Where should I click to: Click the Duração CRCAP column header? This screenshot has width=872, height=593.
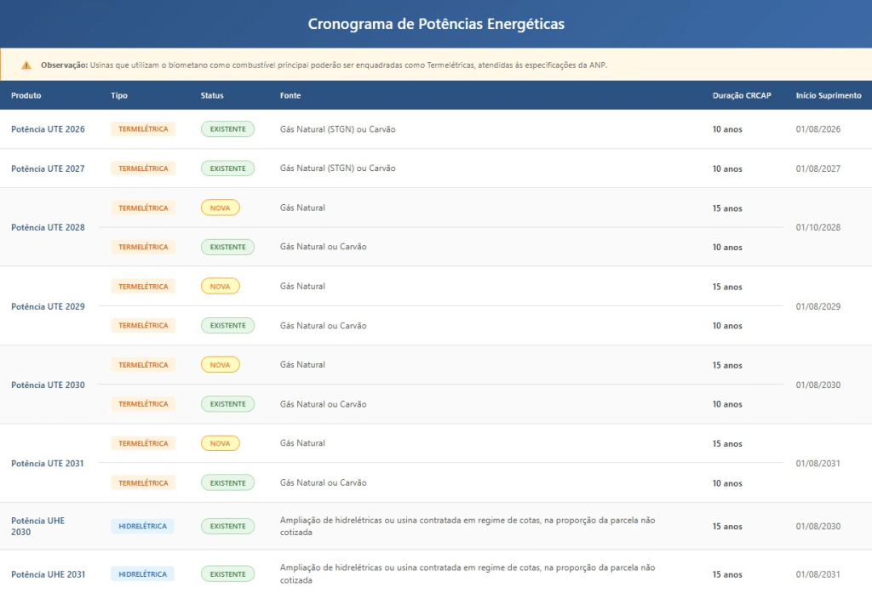[x=742, y=95]
